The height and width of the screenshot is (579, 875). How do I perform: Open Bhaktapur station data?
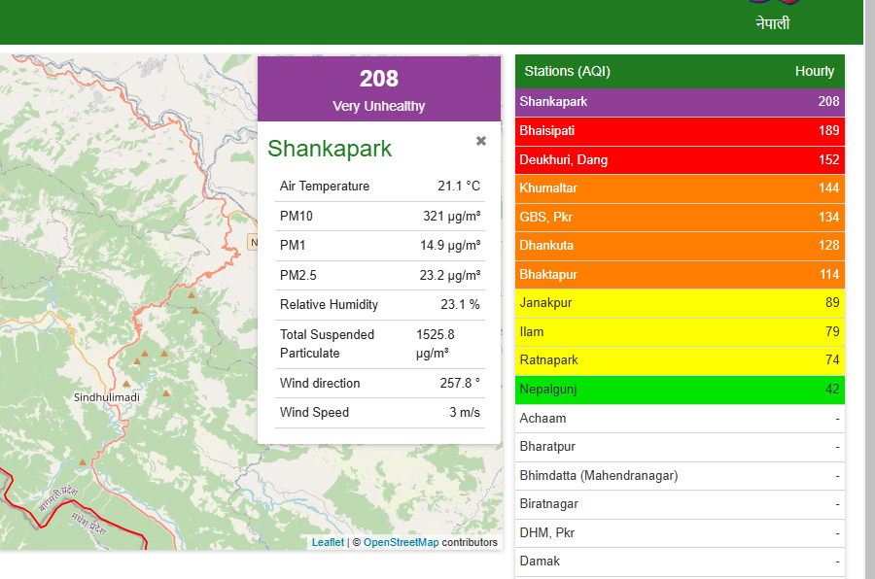click(679, 274)
